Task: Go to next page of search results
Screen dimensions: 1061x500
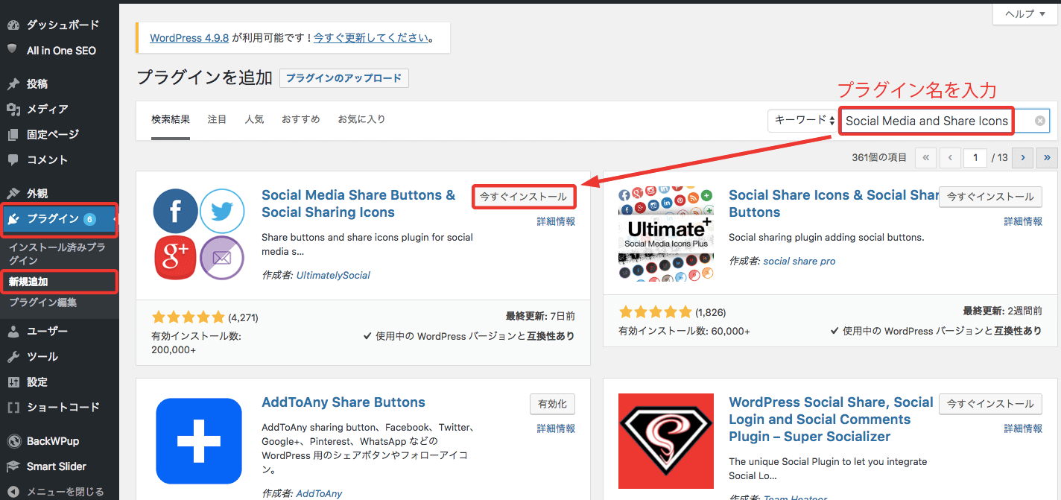Action: [1023, 157]
